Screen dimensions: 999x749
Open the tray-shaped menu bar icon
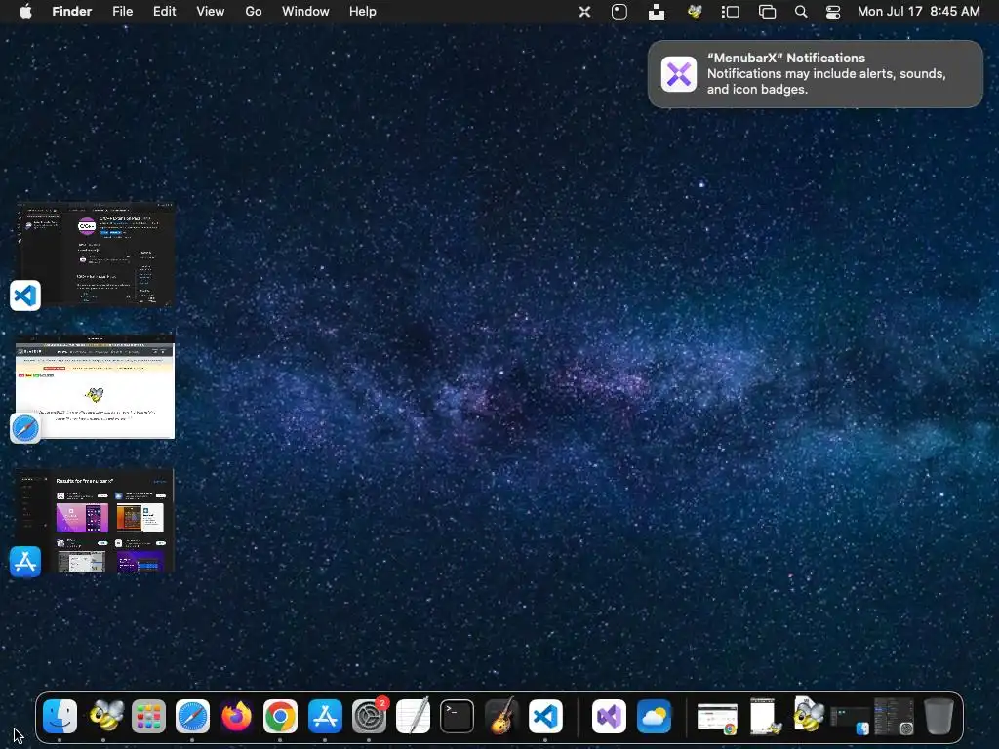tap(657, 12)
